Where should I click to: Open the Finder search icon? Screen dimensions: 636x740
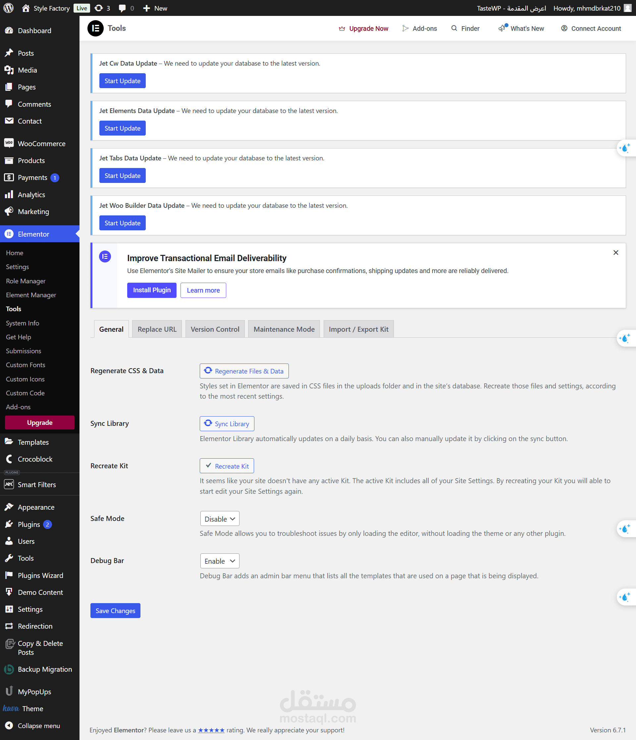click(454, 28)
